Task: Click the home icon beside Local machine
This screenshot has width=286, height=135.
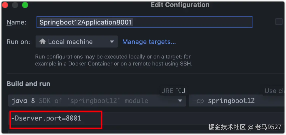Action: [x=43, y=41]
